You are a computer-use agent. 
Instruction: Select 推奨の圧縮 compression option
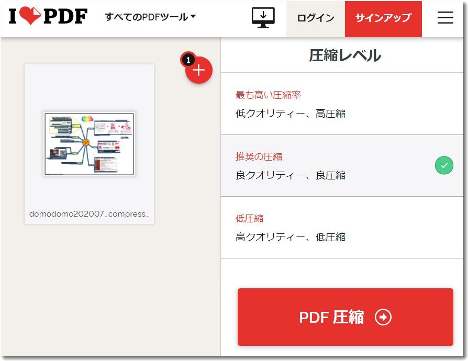point(342,165)
